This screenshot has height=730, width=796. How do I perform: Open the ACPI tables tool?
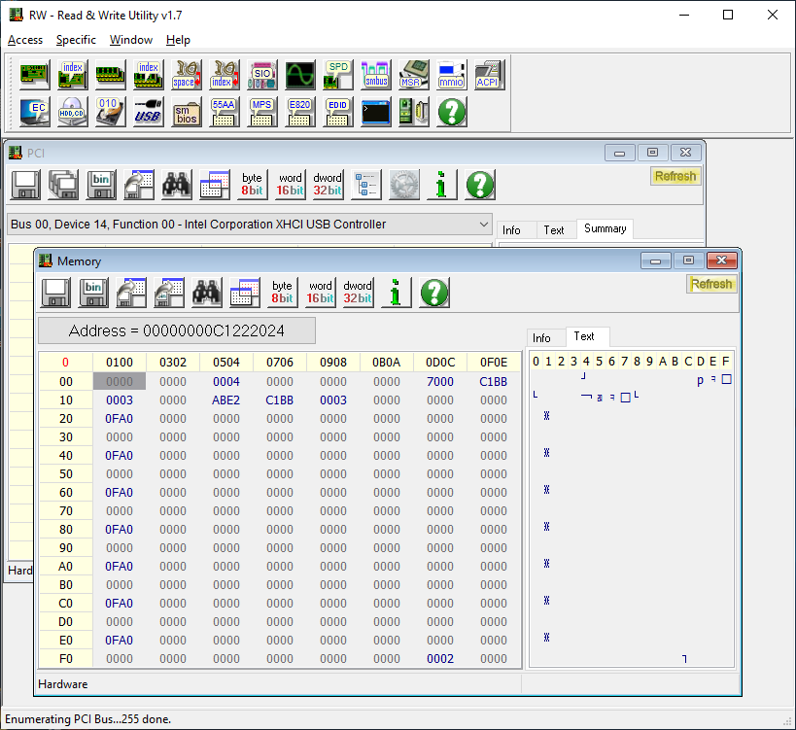(488, 74)
